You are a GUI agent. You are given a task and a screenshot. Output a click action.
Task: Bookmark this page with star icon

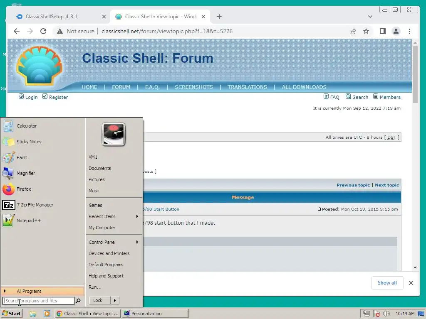(366, 31)
